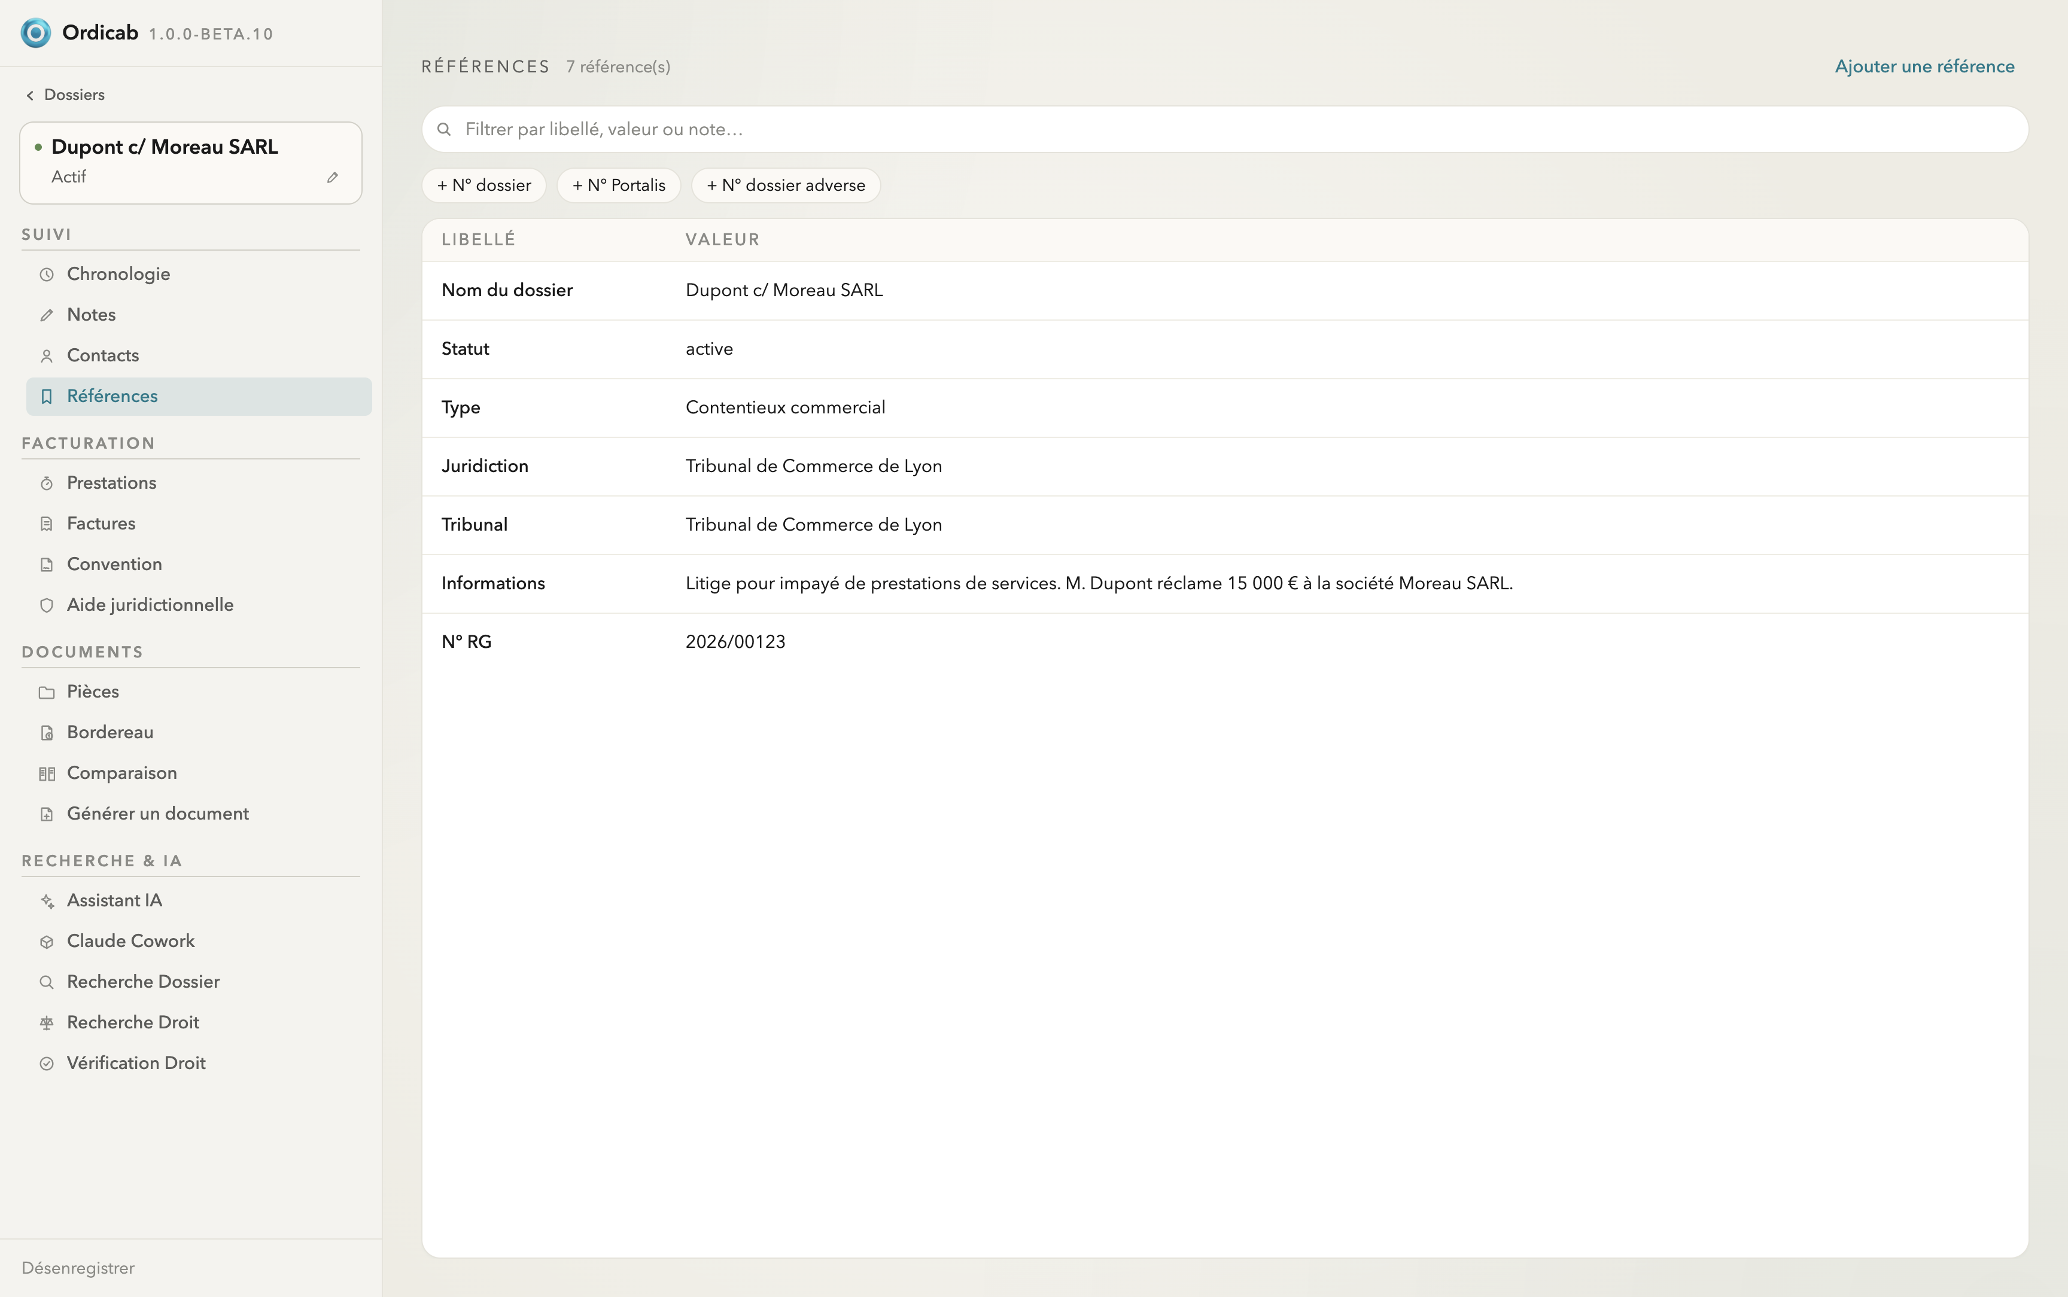
Task: Click the file-plus icon next to Générer un document
Action: point(47,814)
